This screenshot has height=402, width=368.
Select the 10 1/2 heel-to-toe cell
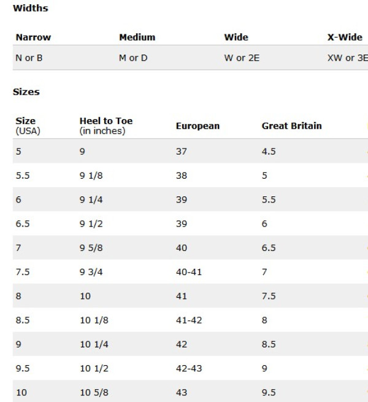(94, 368)
